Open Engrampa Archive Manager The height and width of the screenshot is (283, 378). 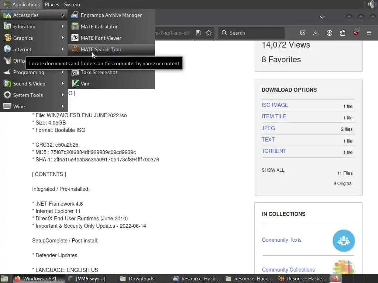(111, 15)
